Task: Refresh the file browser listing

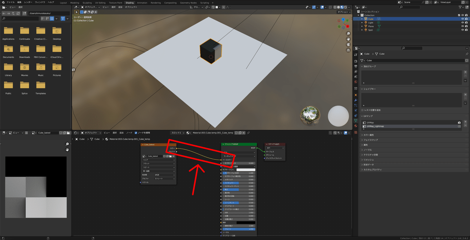Action: click(18, 13)
